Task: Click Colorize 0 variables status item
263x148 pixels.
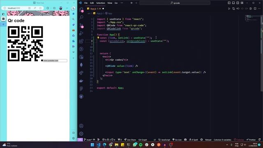Action: 222,140
